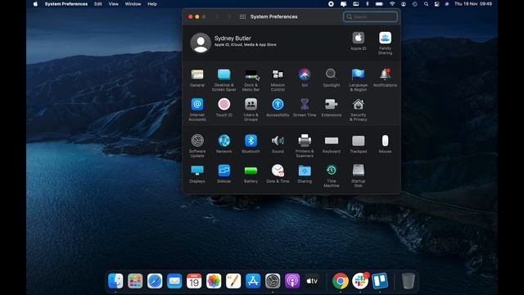This screenshot has width=524, height=295.
Task: Open the Window menu
Action: click(133, 4)
